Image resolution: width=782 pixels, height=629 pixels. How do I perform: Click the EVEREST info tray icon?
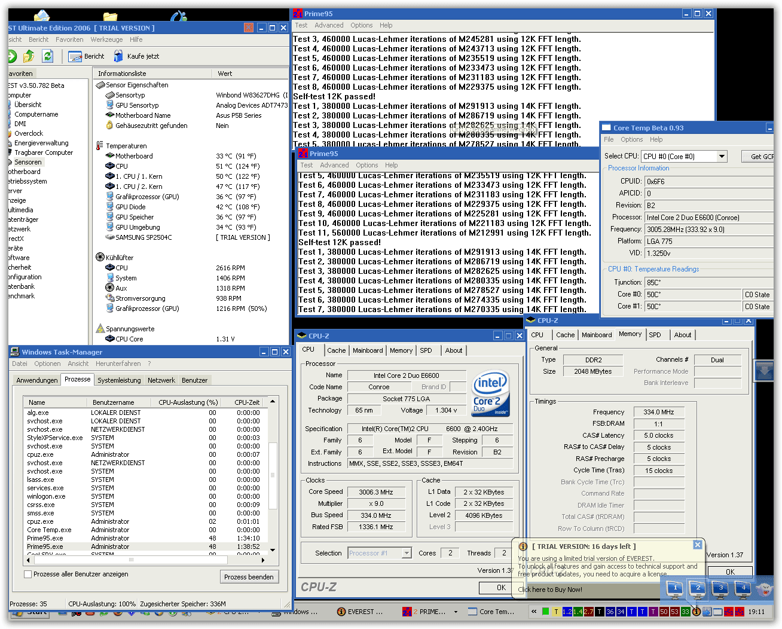pyautogui.click(x=697, y=612)
